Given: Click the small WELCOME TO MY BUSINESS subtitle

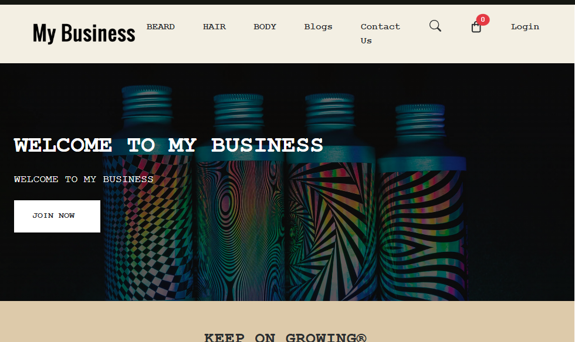Looking at the screenshot, I should (x=83, y=179).
